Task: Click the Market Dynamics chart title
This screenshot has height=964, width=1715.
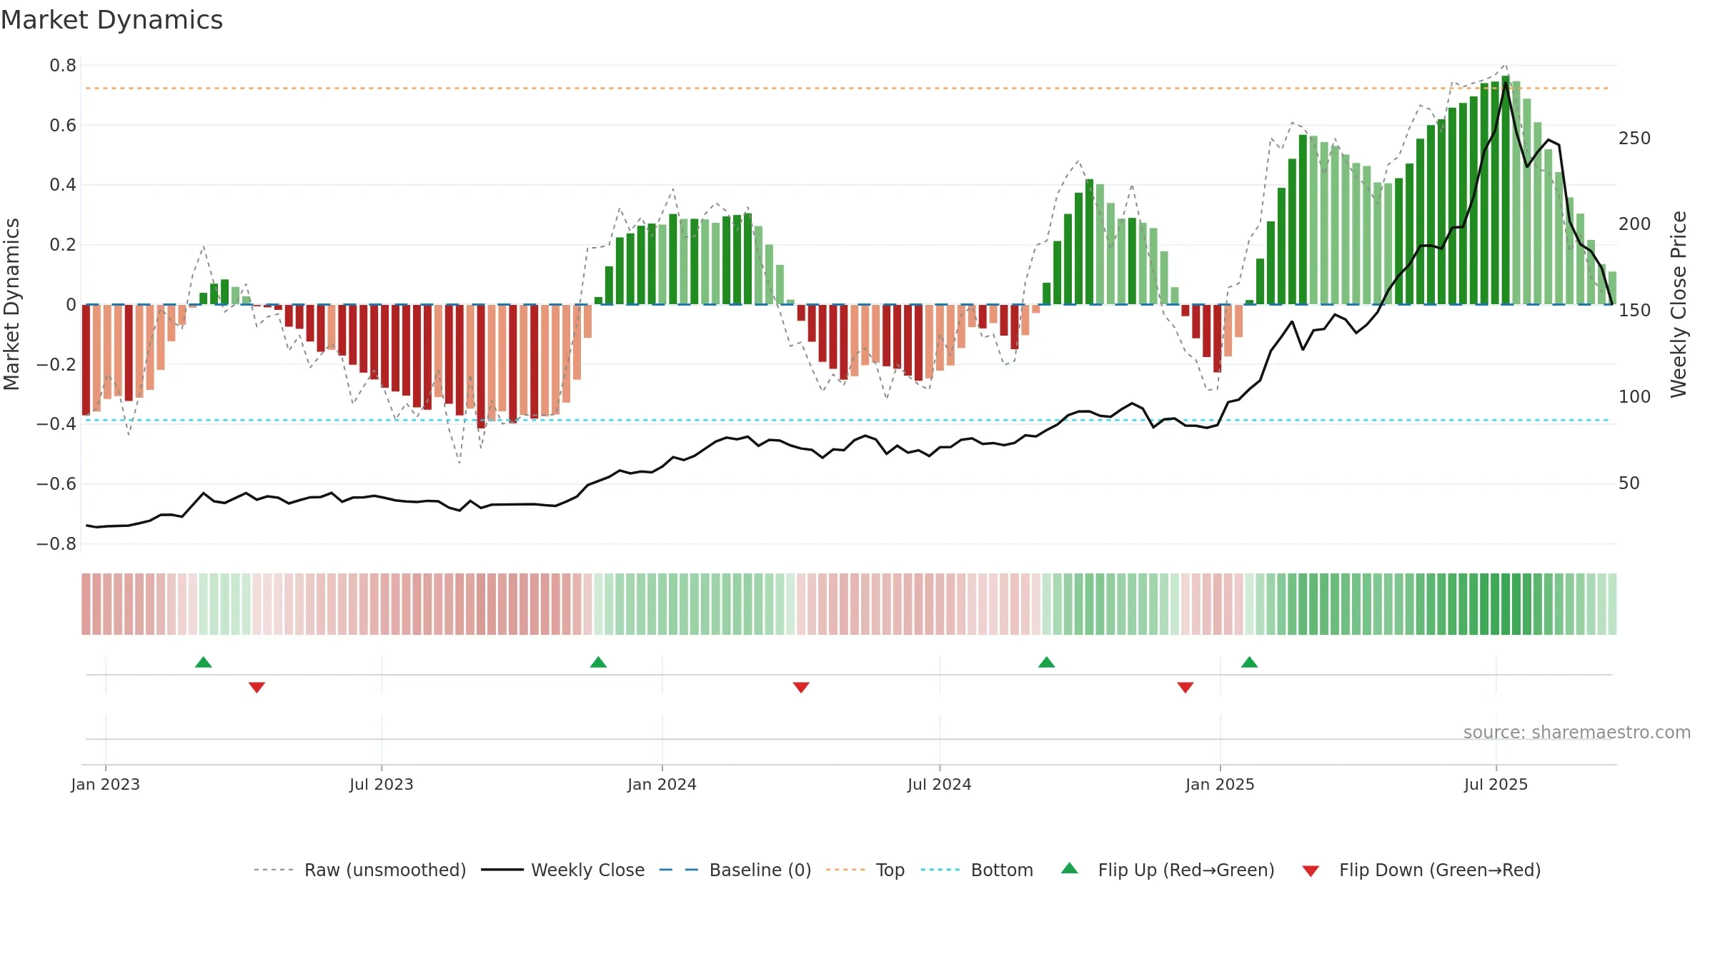Action: click(x=111, y=20)
